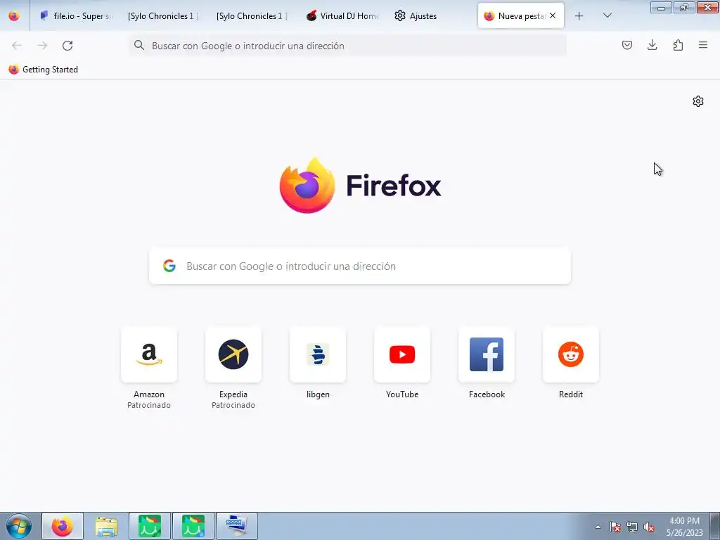Image resolution: width=720 pixels, height=540 pixels.
Task: Click the Google G icon in search box
Action: tap(169, 266)
